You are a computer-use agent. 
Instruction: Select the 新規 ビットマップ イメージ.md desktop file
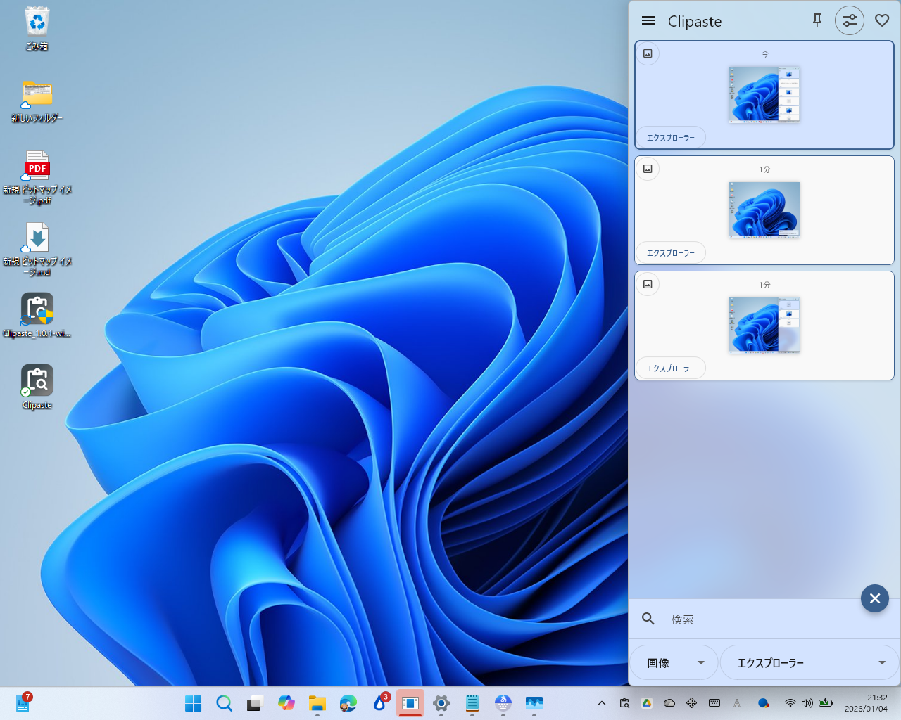coord(37,250)
